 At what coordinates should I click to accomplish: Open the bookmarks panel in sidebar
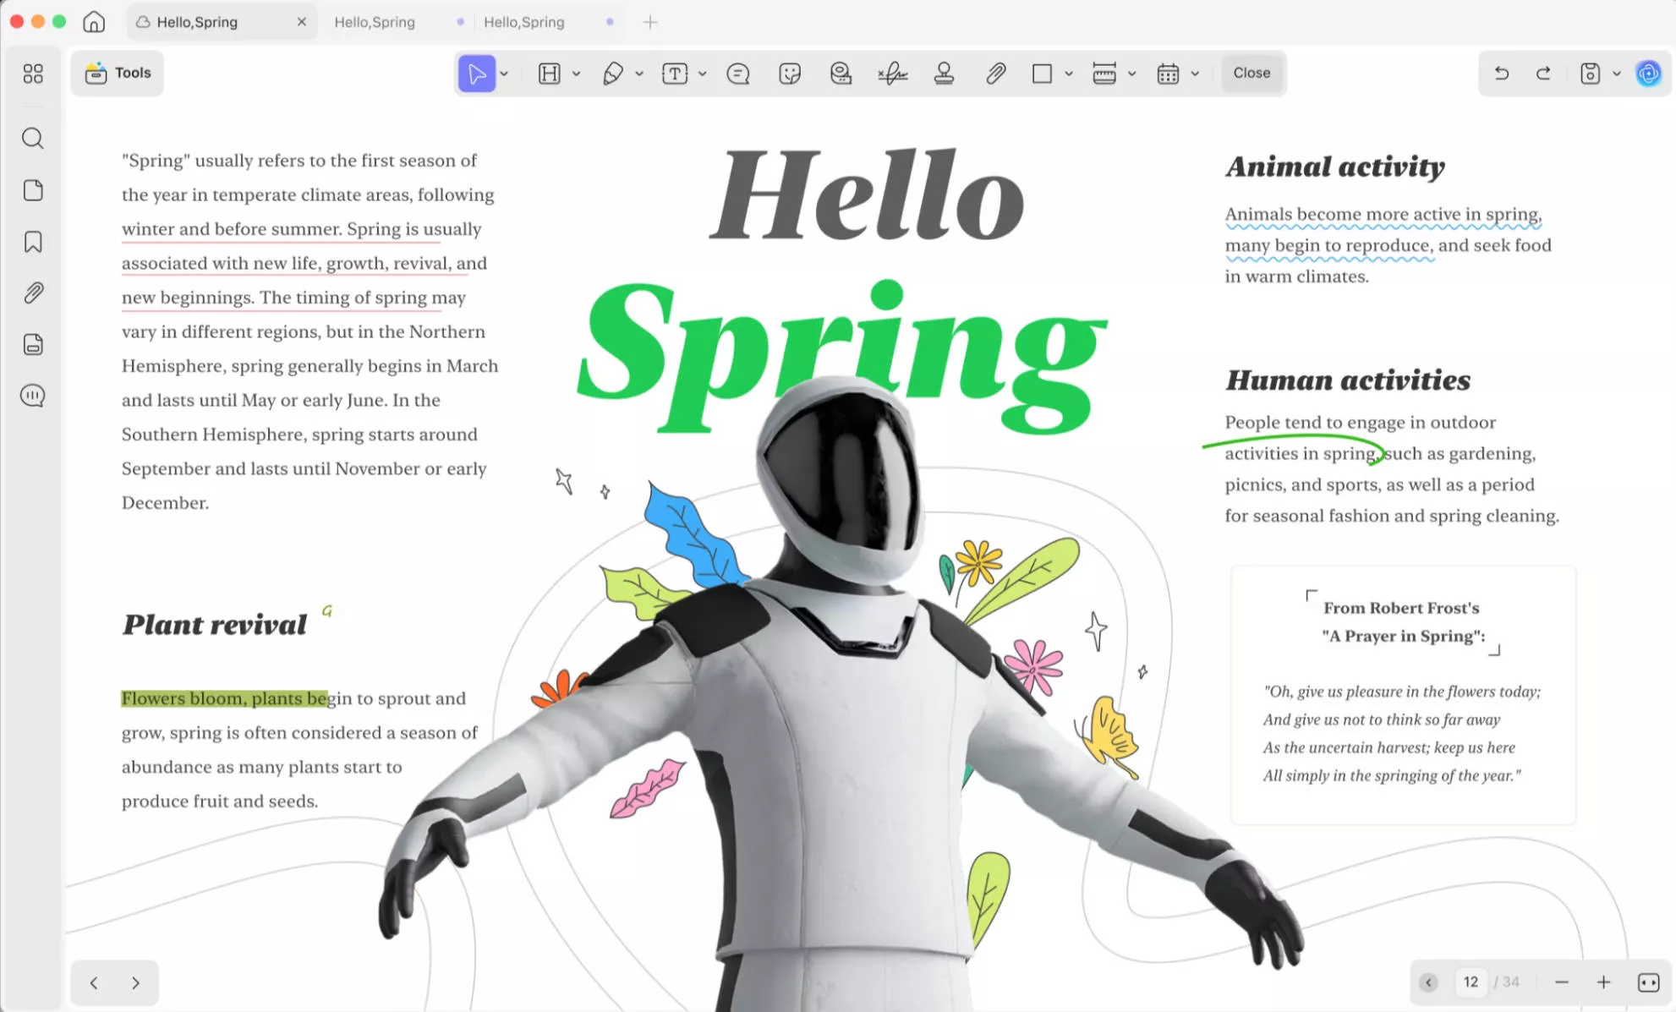[33, 242]
